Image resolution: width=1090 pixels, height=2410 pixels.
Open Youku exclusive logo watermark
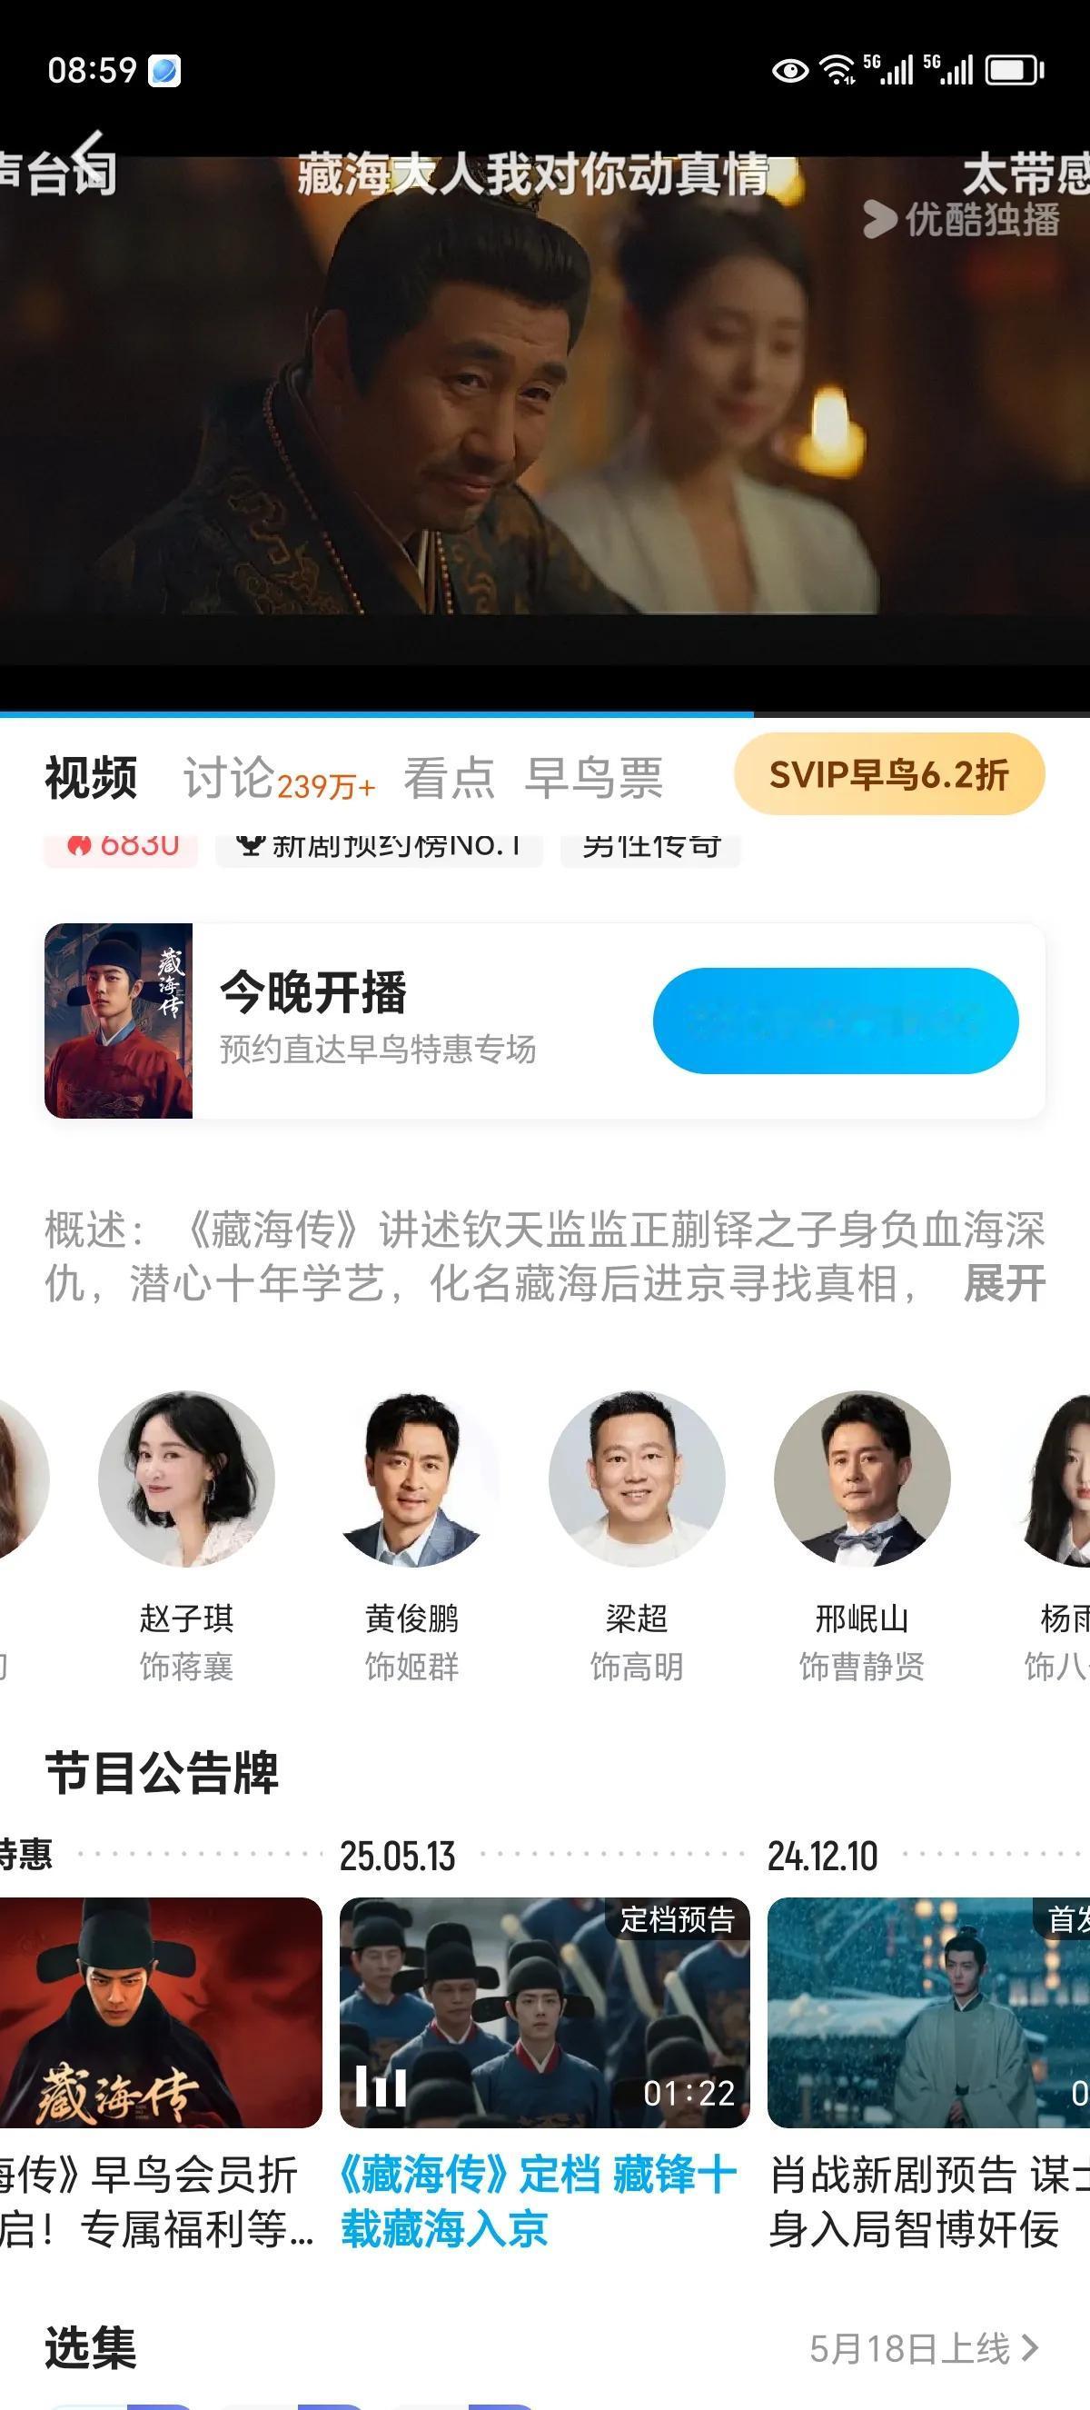pos(961,220)
